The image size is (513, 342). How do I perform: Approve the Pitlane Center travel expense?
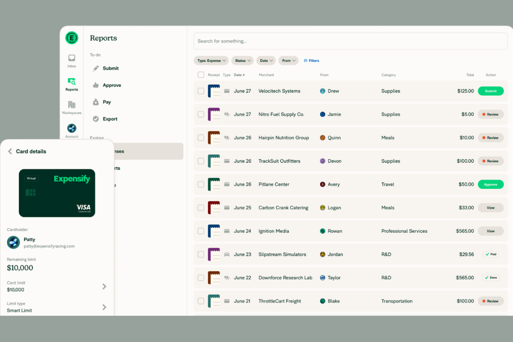490,184
